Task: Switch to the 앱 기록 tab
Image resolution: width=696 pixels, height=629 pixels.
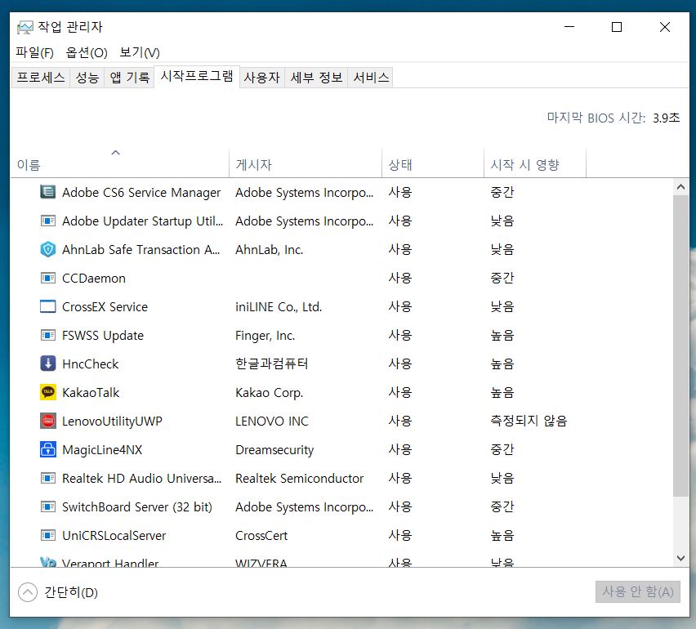Action: pos(130,78)
